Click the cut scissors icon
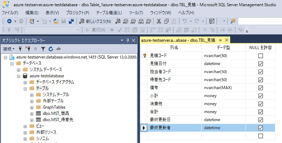 [x=159, y=21]
